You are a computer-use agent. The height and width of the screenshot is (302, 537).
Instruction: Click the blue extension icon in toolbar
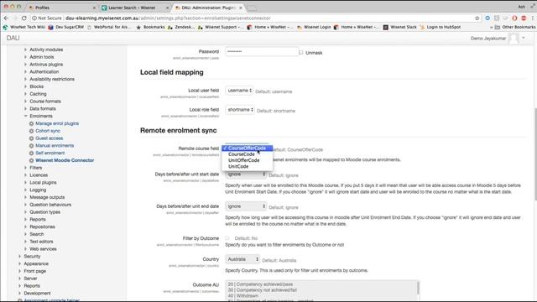pos(487,18)
